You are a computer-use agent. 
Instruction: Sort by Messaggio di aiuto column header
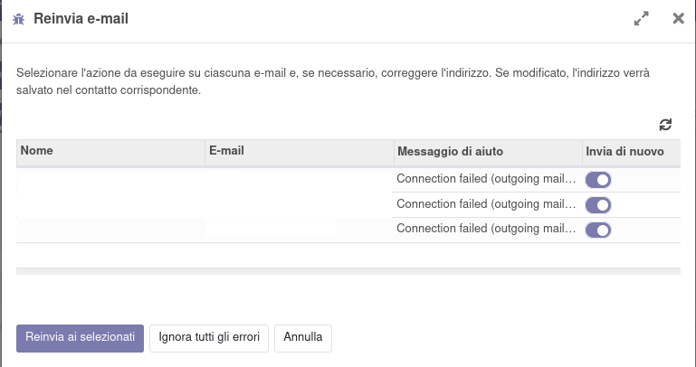coord(487,152)
